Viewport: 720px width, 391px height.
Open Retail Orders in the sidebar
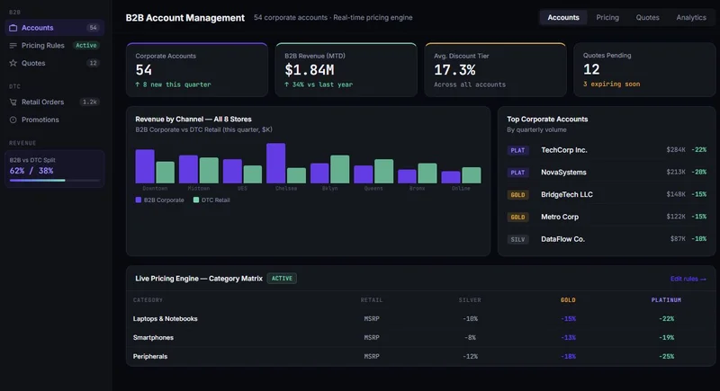pyautogui.click(x=55, y=102)
